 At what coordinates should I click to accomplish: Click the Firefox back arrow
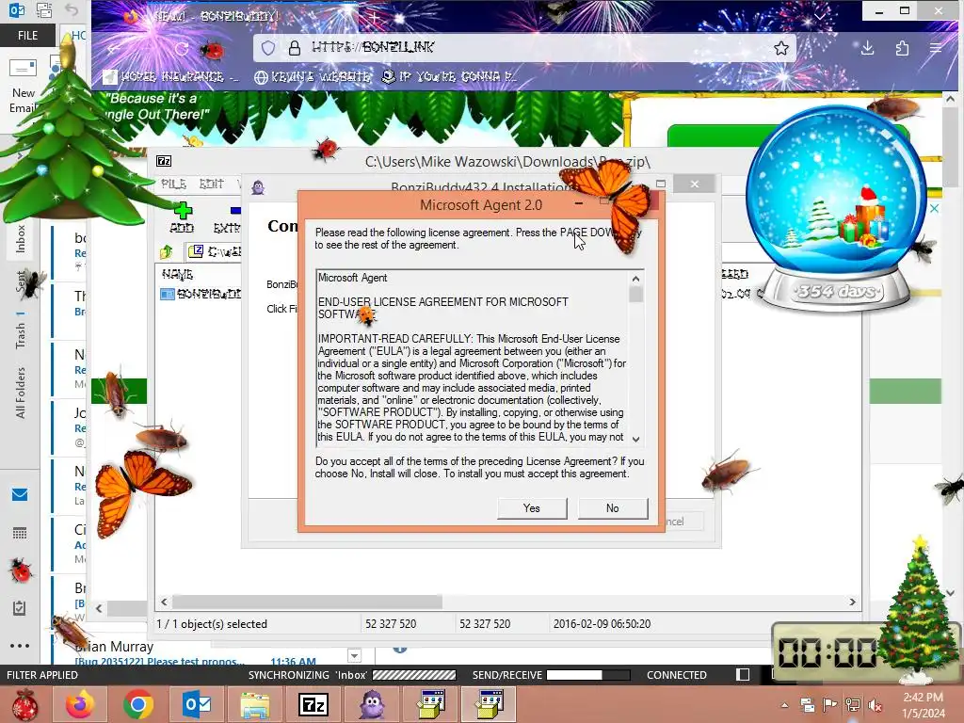click(114, 48)
